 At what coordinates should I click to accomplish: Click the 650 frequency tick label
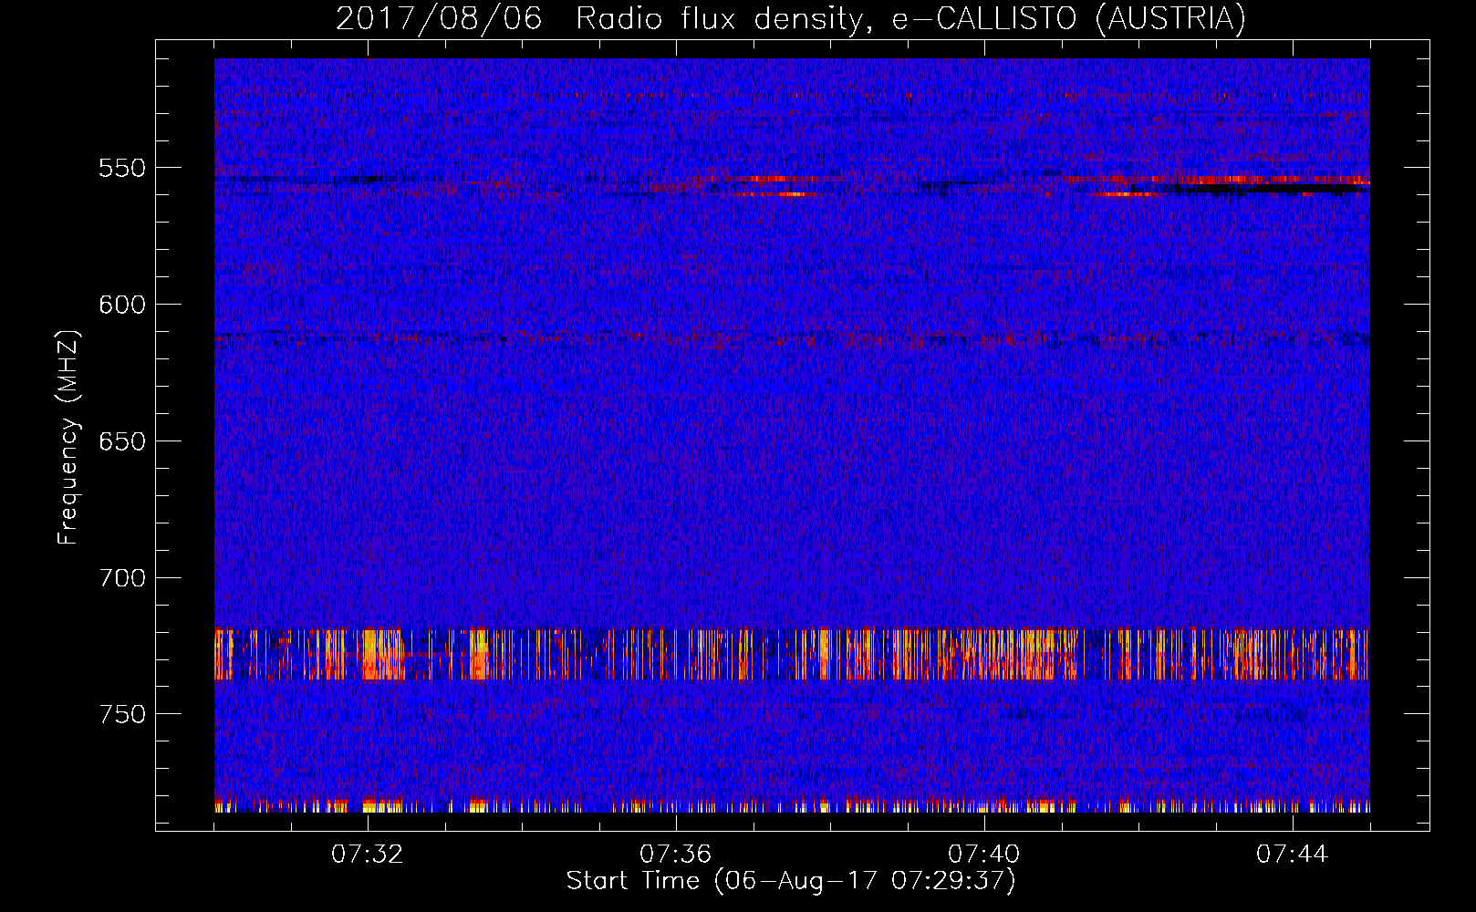click(122, 441)
